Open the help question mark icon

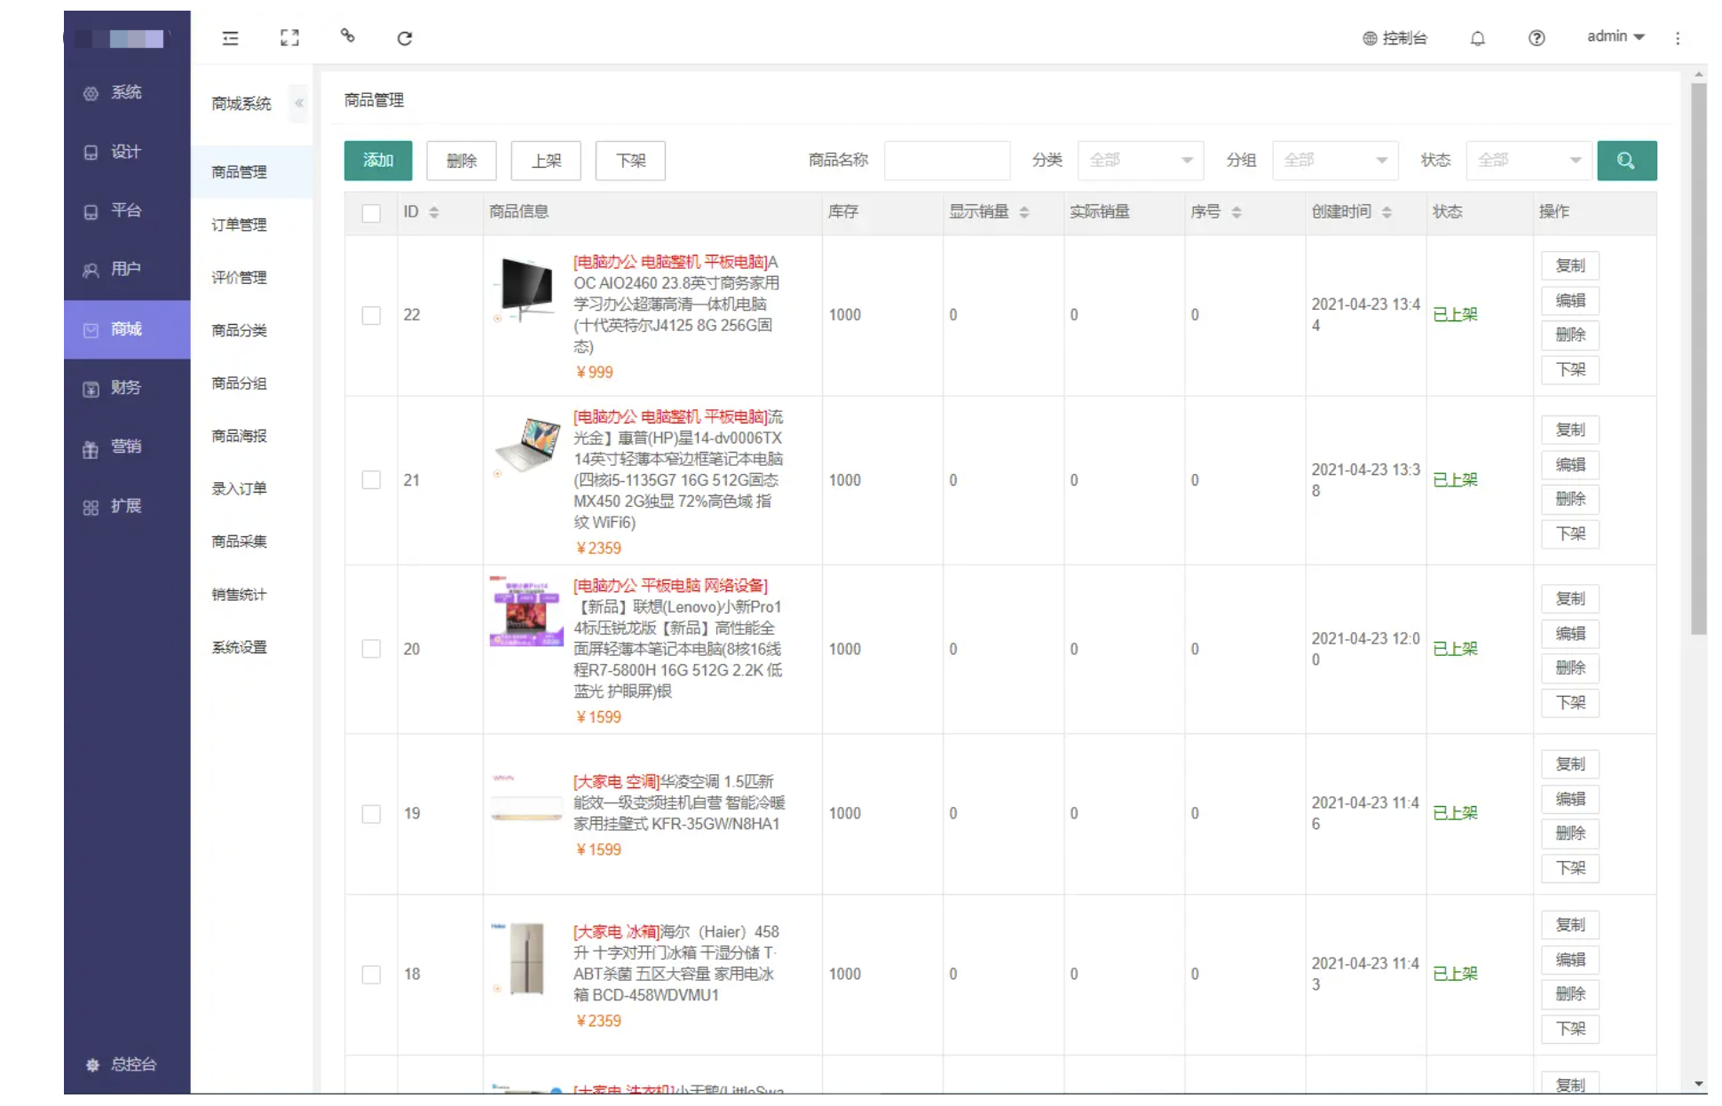(1536, 38)
